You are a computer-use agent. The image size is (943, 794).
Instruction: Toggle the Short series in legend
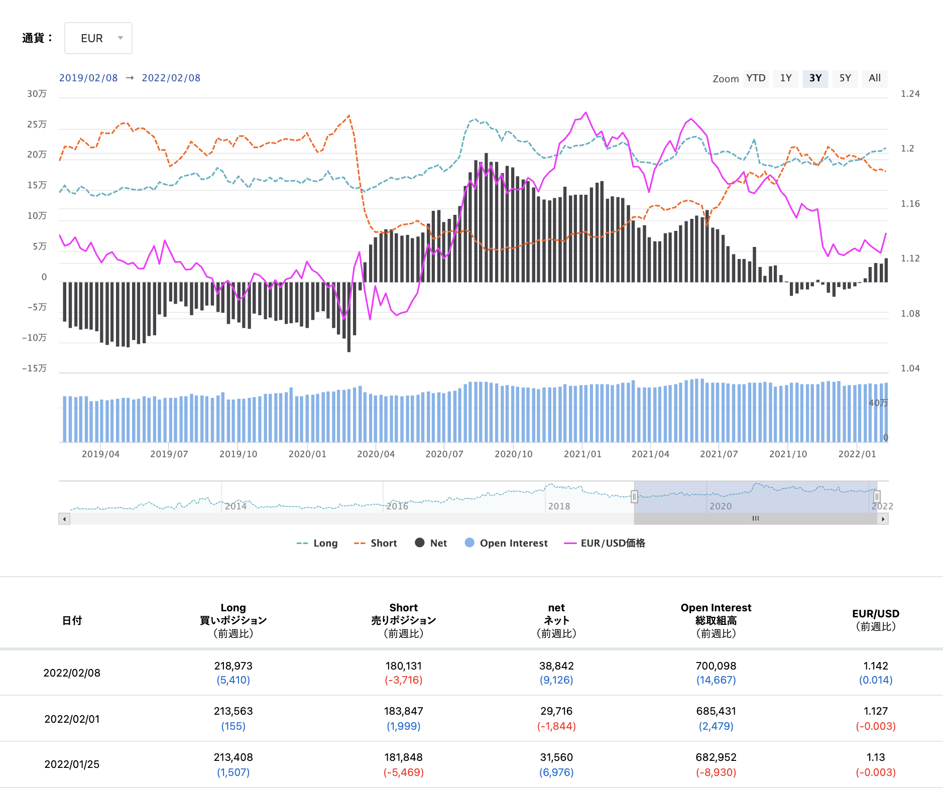pyautogui.click(x=376, y=543)
